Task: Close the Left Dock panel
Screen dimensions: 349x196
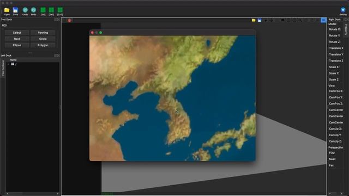Action: [58, 56]
